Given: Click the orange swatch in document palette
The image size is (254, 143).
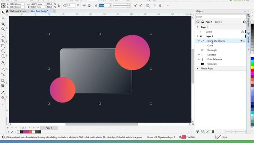Looking at the screenshot, I should [30, 132].
